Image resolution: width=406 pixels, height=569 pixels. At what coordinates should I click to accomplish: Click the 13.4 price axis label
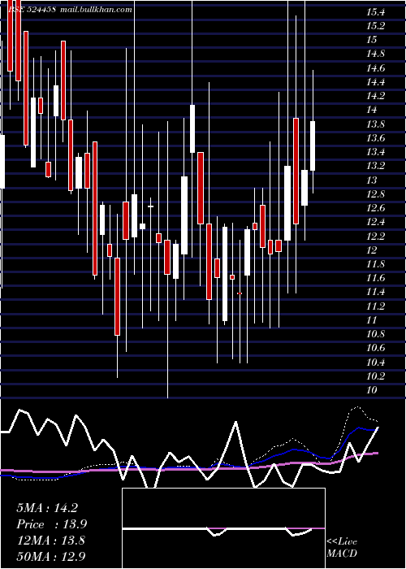click(x=375, y=153)
